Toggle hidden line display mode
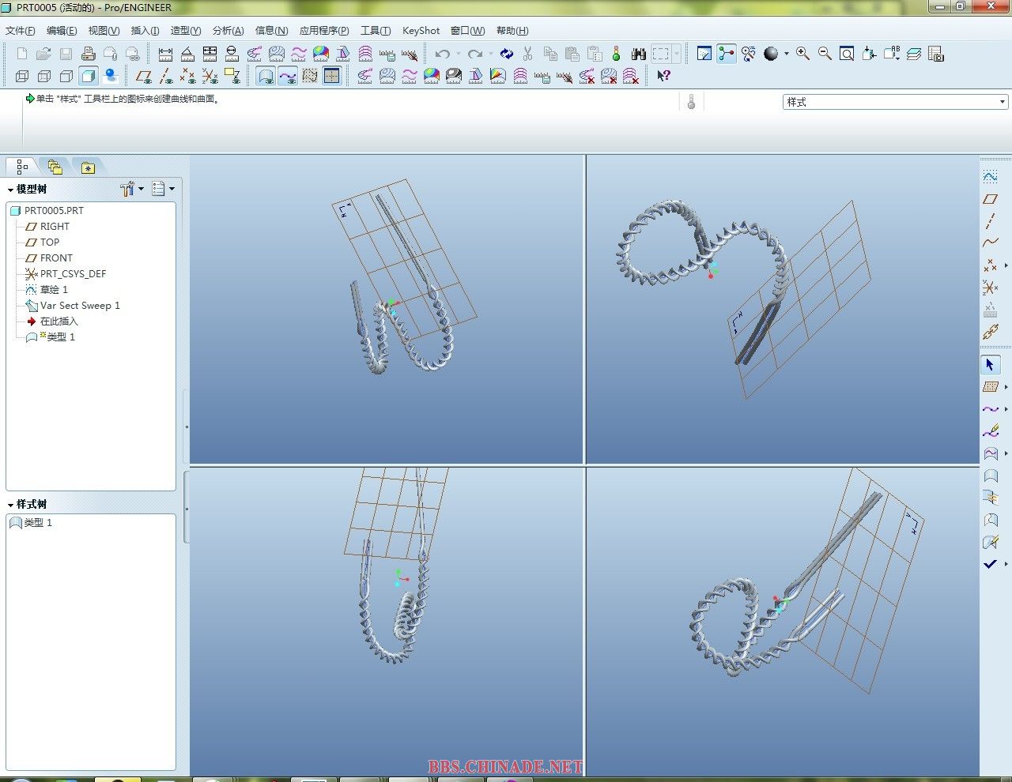Screen dimensions: 1012x782 (x=44, y=76)
